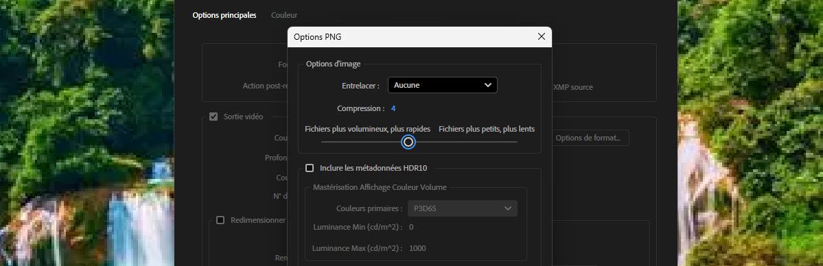Viewport: 823px width, 266px height.
Task: Click the 'Mastérisation Affichage Couleur Volume' heading
Action: (x=380, y=187)
